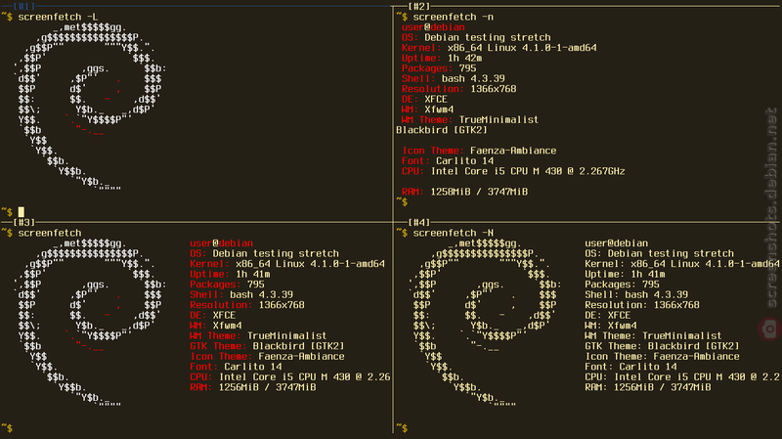Viewport: 782px width, 439px height.
Task: Click 'Uptime: 1h 41m' in pane #3
Action: [230, 274]
